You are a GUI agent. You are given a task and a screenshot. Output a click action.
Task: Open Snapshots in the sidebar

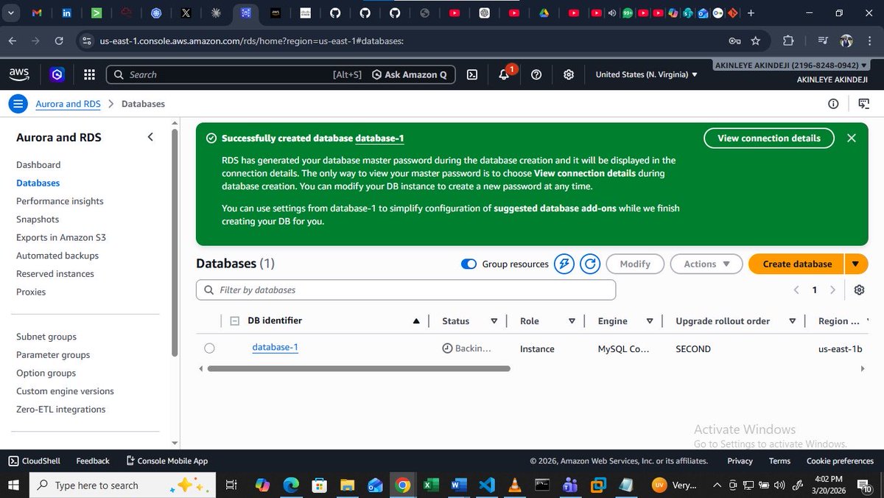(x=38, y=220)
